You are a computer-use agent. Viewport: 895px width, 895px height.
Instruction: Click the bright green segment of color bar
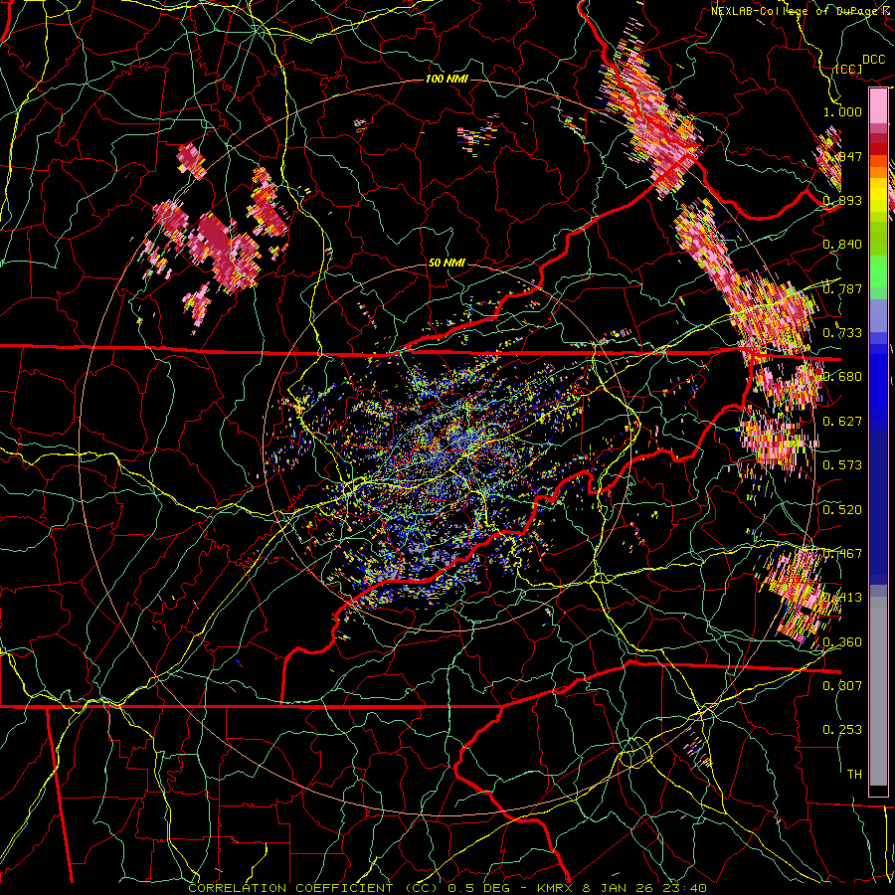point(878,271)
